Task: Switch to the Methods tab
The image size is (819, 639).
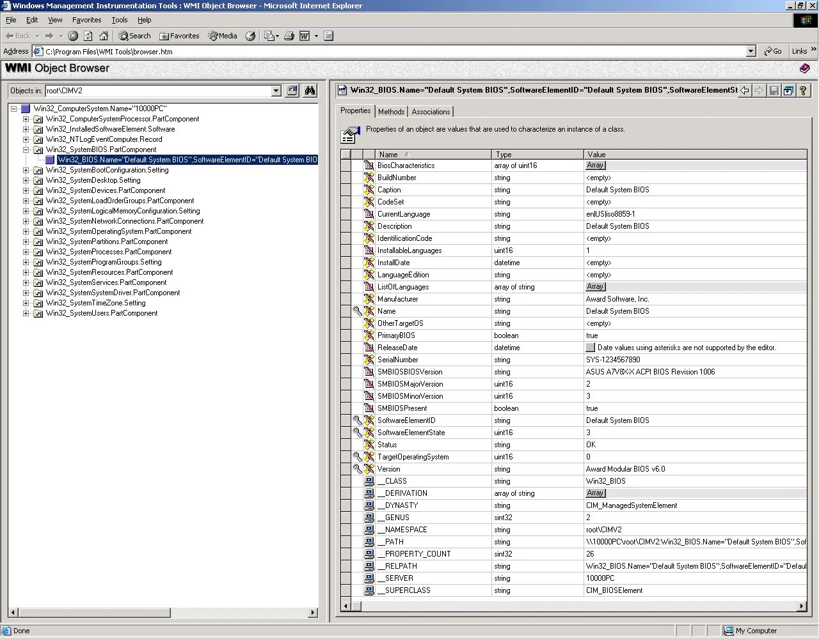Action: coord(391,112)
